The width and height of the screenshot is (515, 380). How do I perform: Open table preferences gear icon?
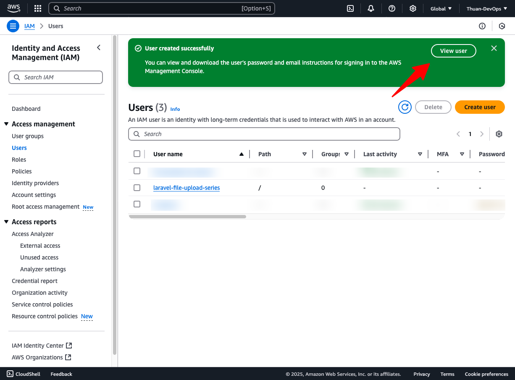[x=499, y=134]
